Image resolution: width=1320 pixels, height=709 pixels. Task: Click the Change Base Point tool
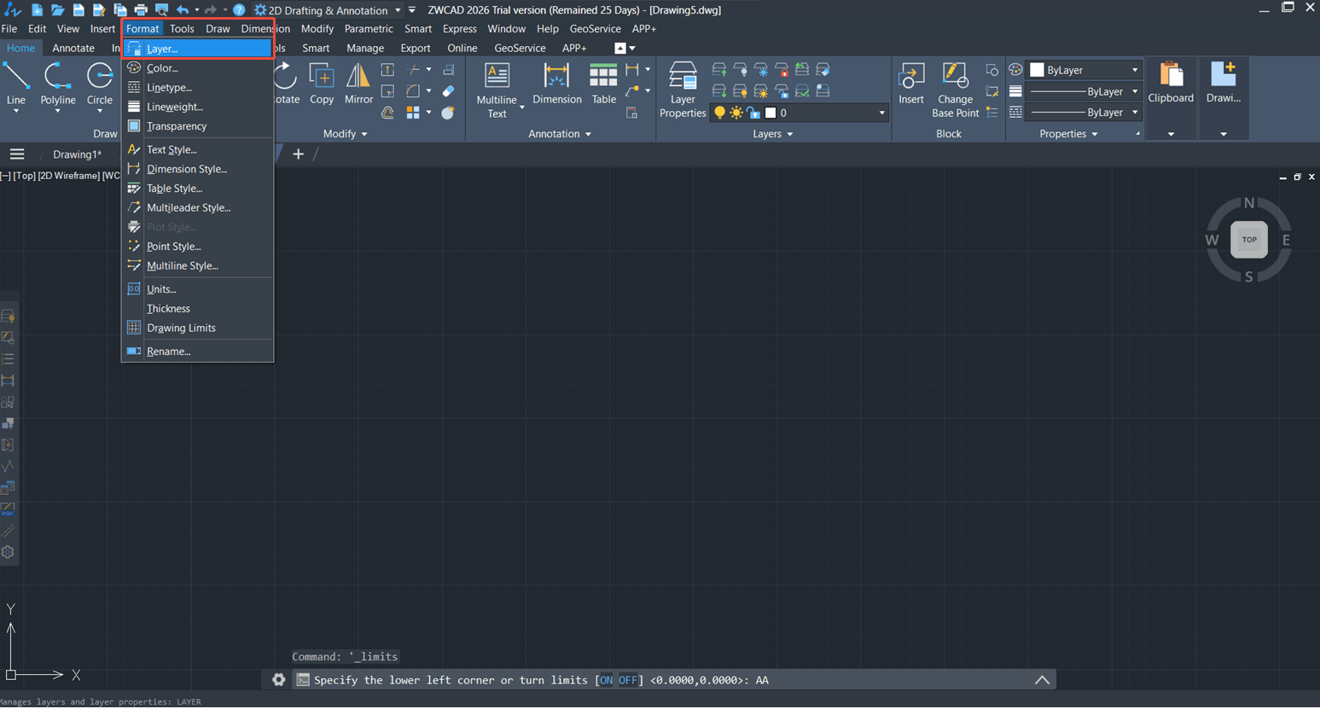(955, 90)
